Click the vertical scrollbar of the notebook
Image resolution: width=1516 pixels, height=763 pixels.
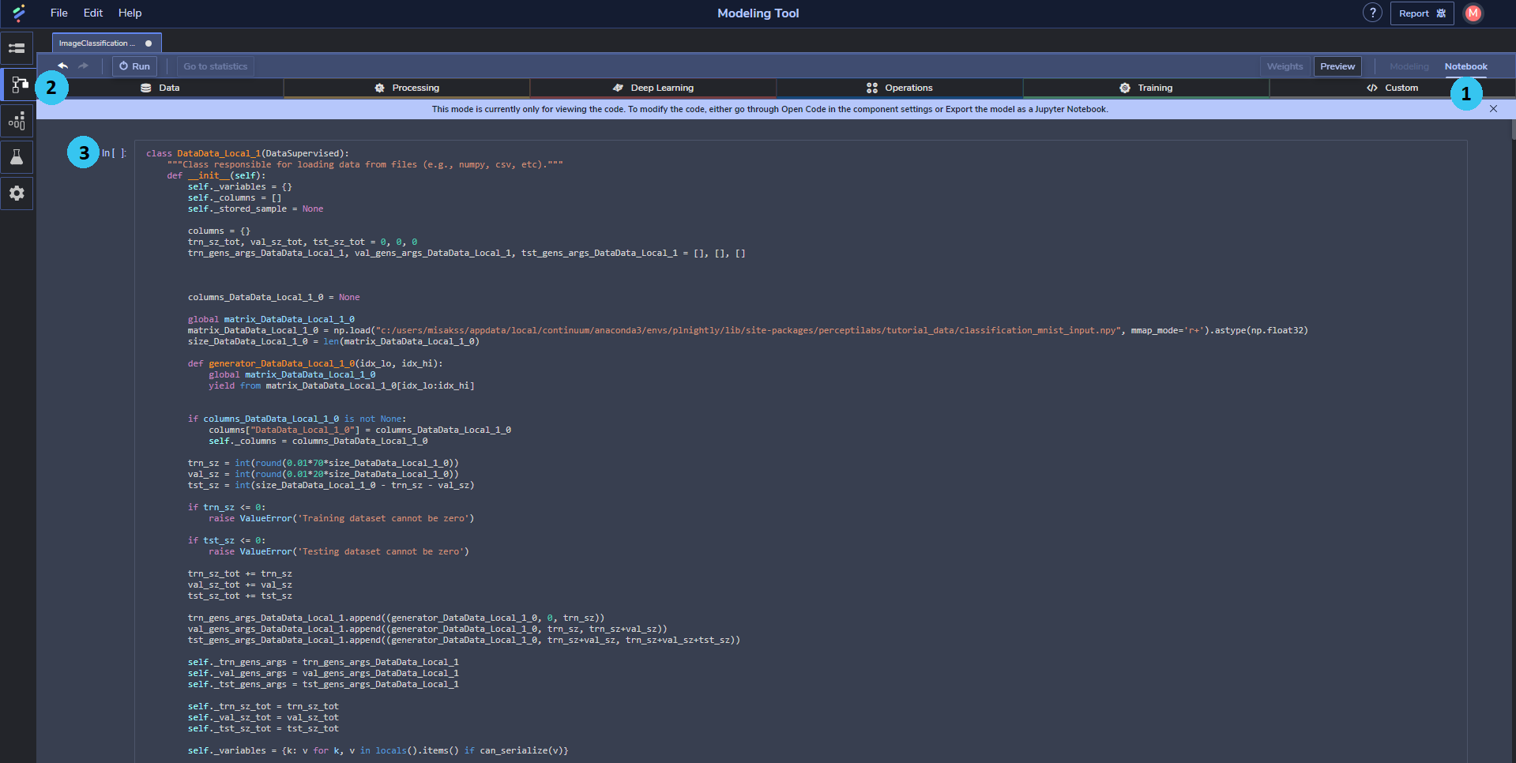(x=1513, y=130)
